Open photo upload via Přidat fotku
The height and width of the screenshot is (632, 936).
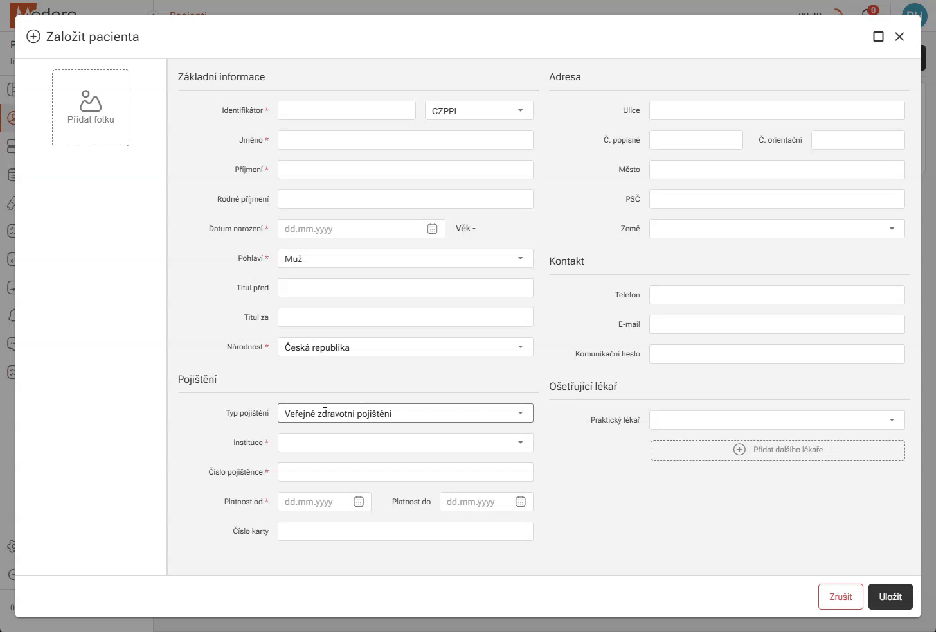90,107
